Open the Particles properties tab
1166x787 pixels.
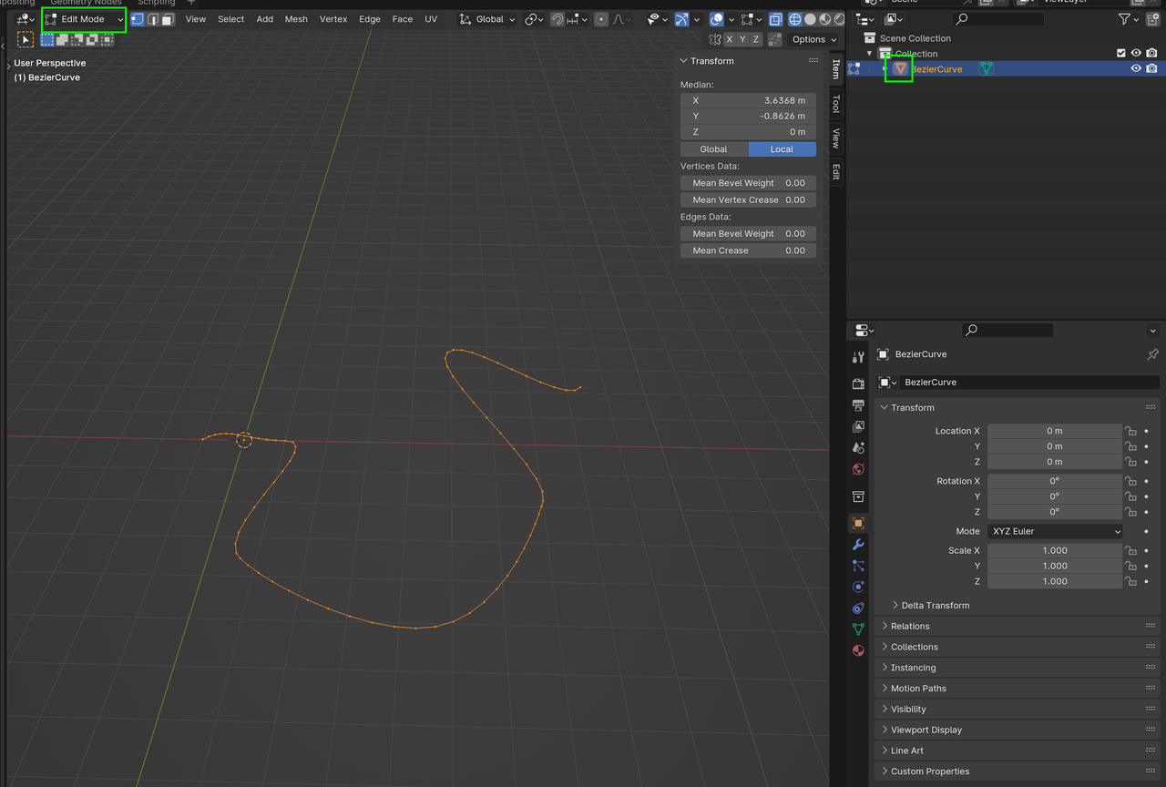(x=858, y=566)
